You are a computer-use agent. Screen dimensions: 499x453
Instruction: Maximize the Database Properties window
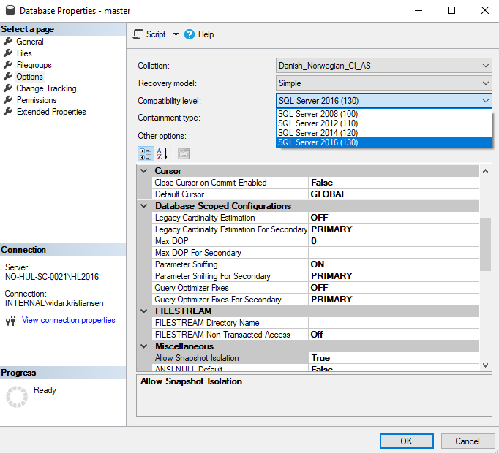(451, 10)
